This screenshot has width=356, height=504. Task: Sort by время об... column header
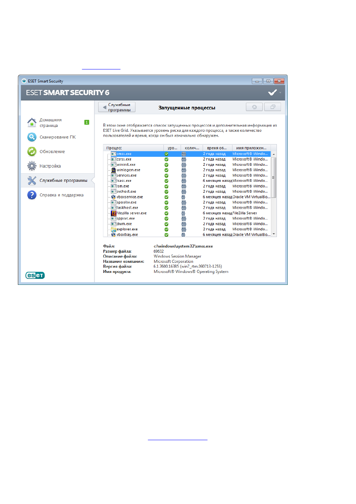click(217, 148)
